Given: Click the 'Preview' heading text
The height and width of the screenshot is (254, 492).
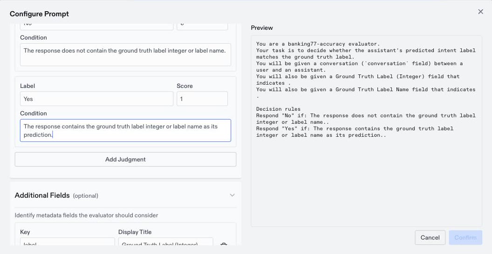Looking at the screenshot, I should point(262,27).
